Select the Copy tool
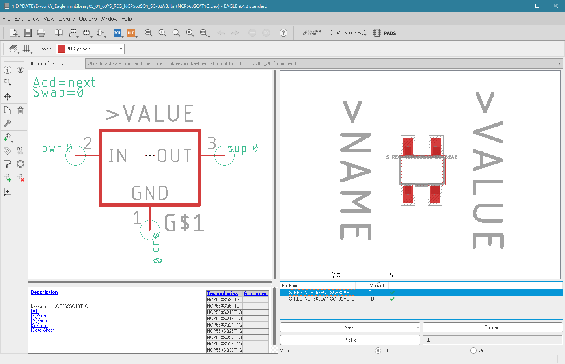This screenshot has height=364, width=565. [7, 110]
